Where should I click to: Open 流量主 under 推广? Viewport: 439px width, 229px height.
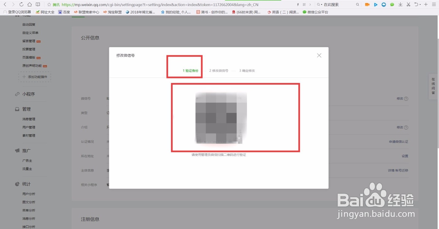click(27, 169)
